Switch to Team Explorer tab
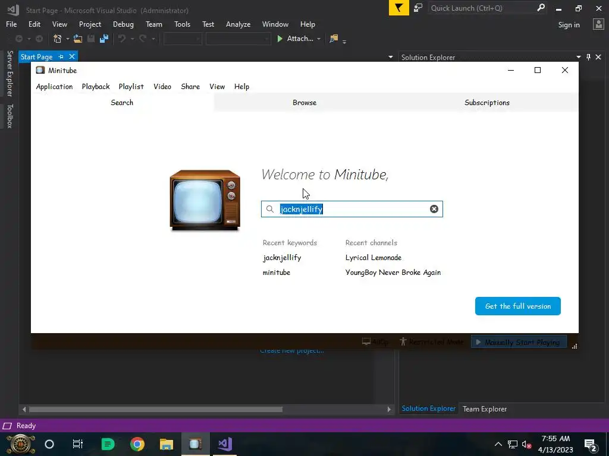Image resolution: width=609 pixels, height=456 pixels. point(484,408)
